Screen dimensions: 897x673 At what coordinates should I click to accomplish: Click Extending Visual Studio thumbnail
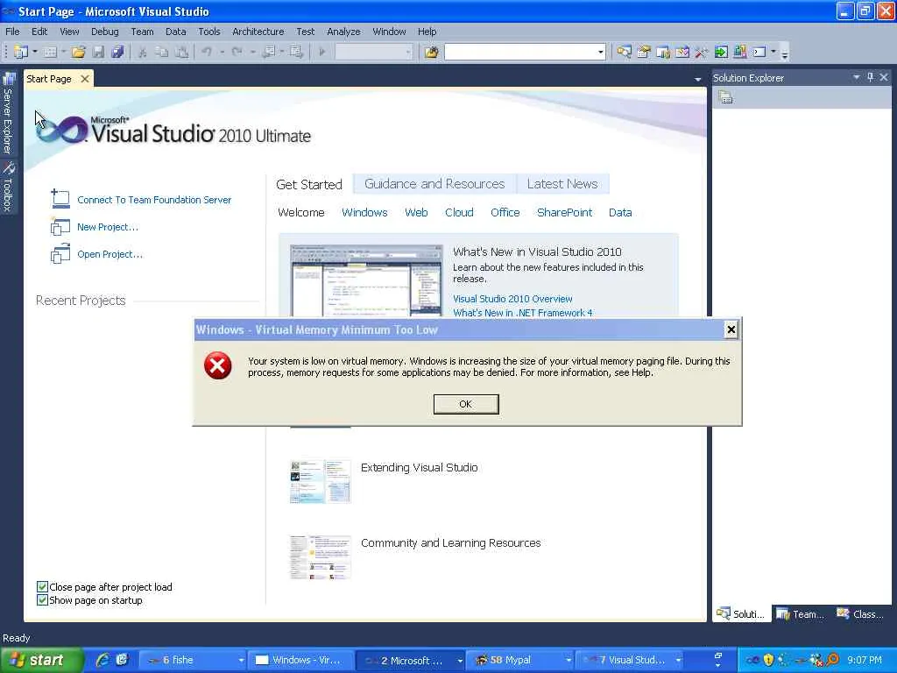coord(320,481)
